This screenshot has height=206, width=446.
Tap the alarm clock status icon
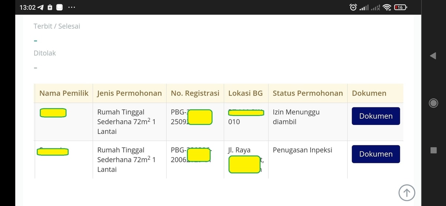point(353,7)
